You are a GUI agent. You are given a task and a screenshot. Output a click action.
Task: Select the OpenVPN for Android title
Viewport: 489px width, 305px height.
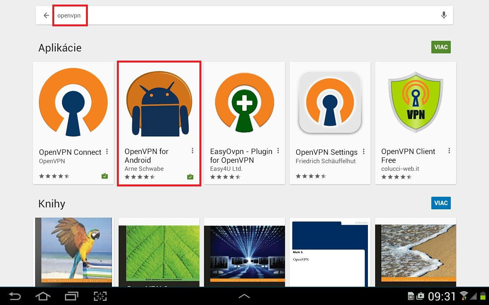[147, 156]
